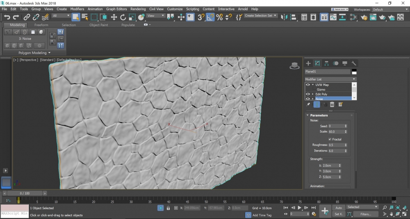Activate the Select and Rotate tool

click(x=123, y=17)
